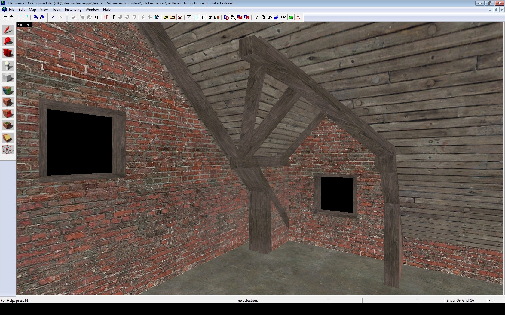Select the Block creation tool
Image resolution: width=505 pixels, height=315 pixels.
pyautogui.click(x=8, y=78)
